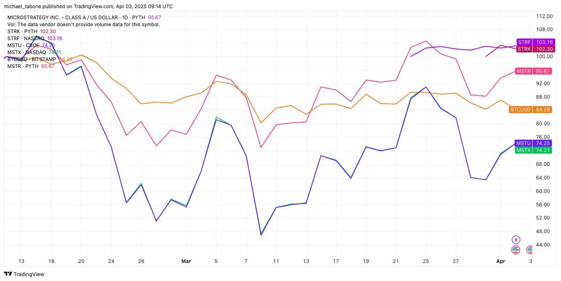The width and height of the screenshot is (561, 281).
Task: Click the cut-off US flag icon at chart edge
Action: [x=530, y=249]
